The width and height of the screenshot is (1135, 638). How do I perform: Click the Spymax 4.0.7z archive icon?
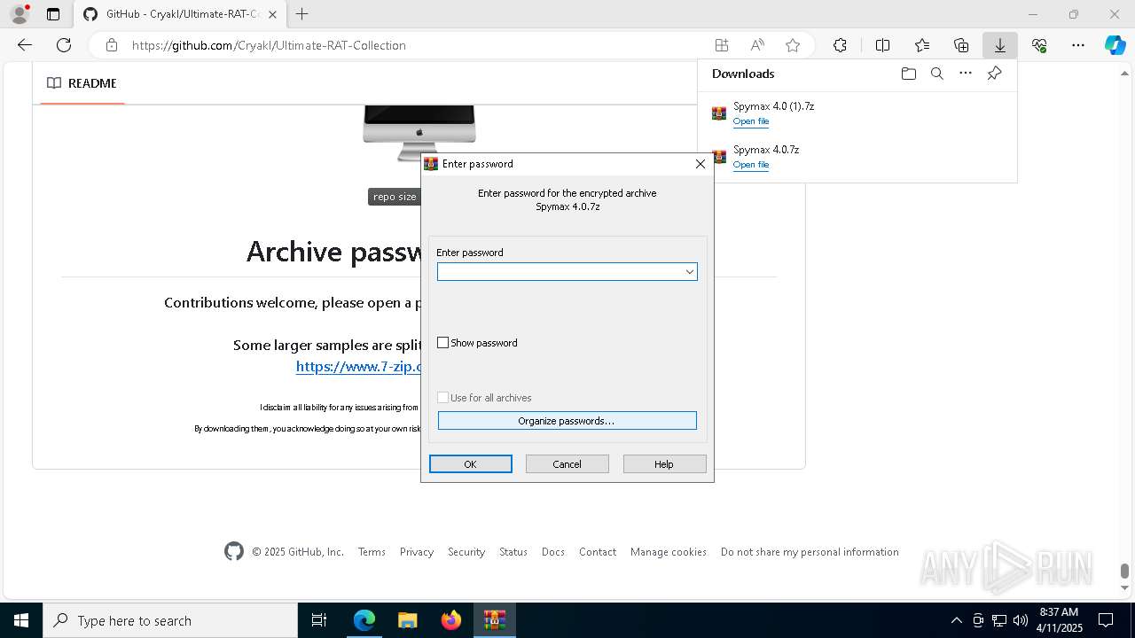click(719, 157)
